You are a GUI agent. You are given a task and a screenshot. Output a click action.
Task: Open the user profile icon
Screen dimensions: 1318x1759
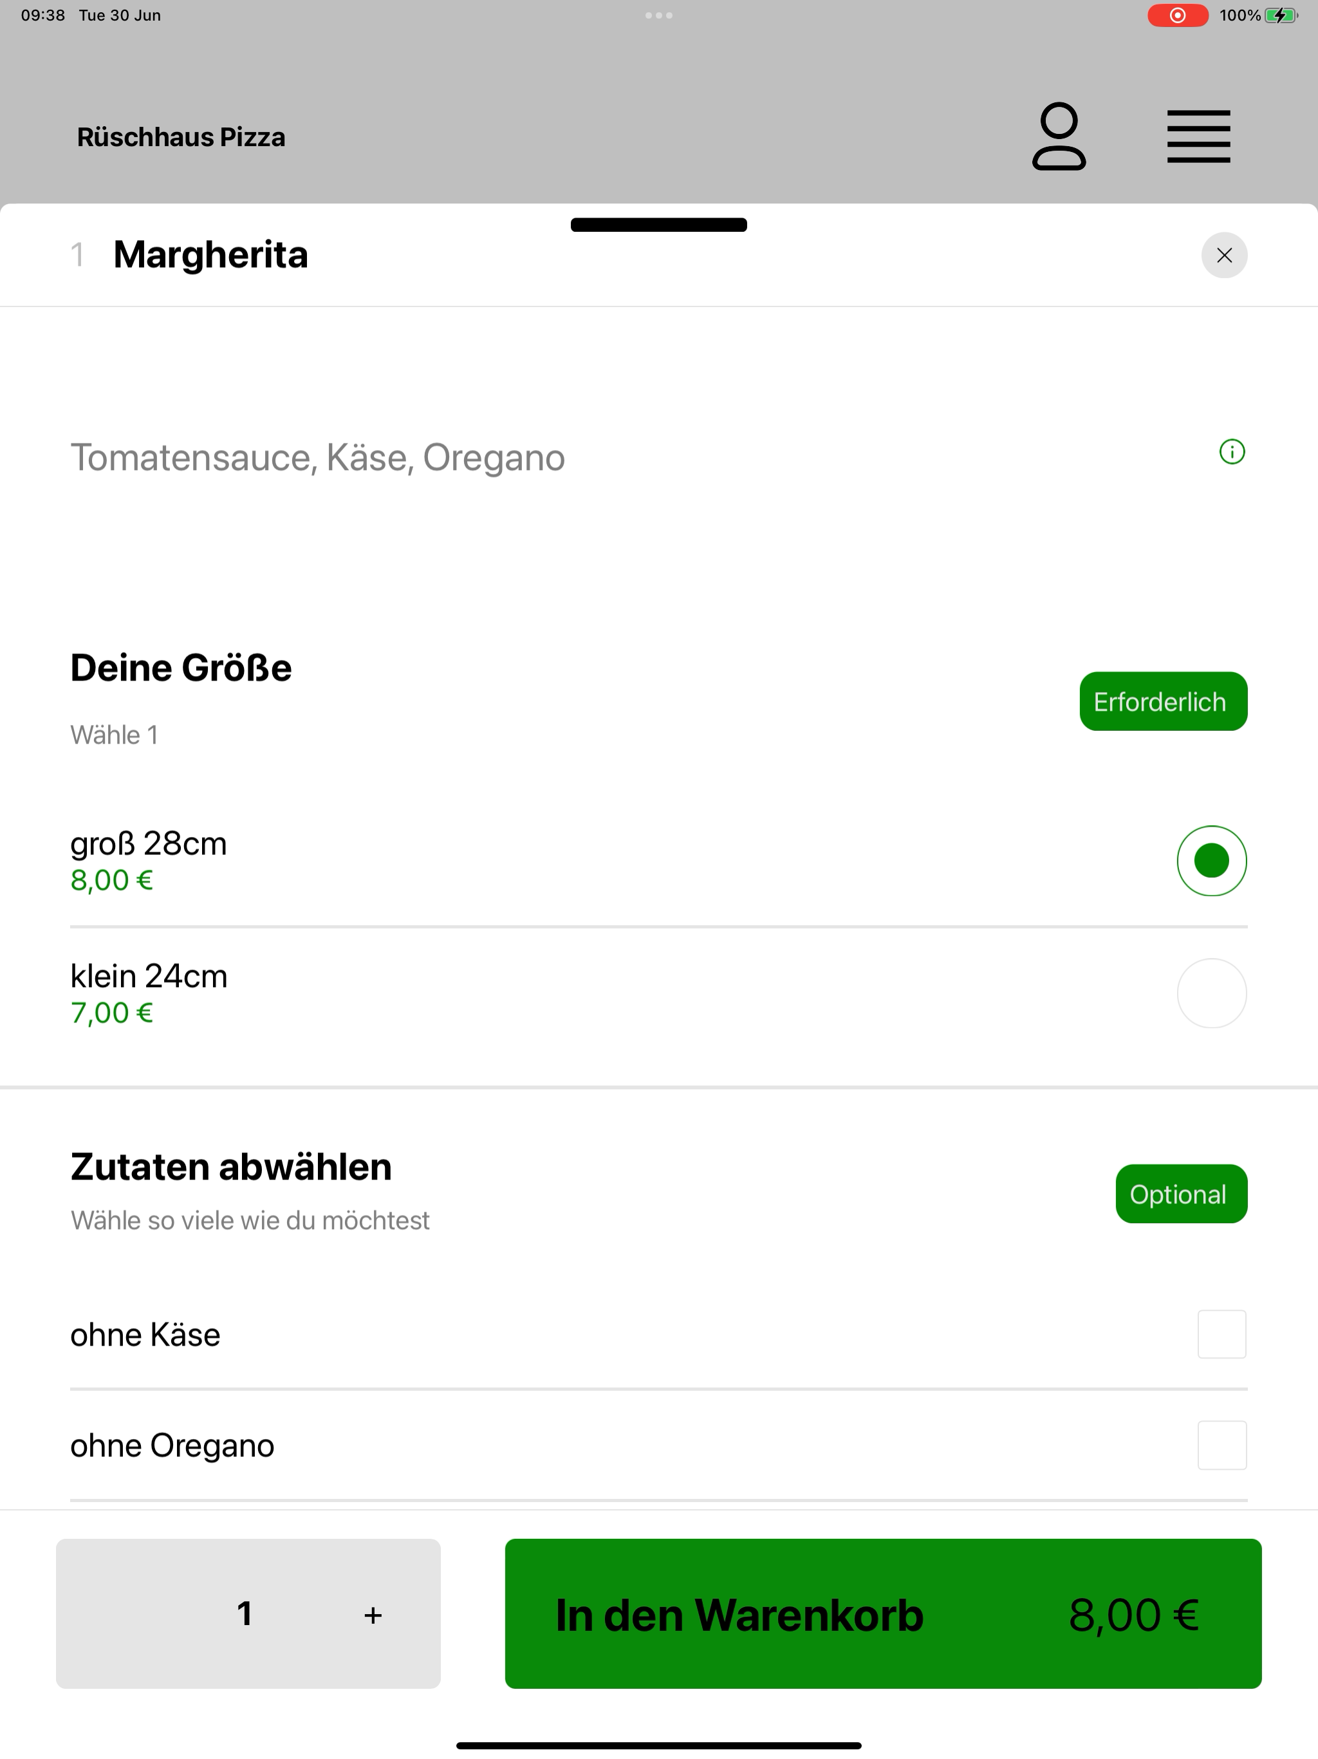pyautogui.click(x=1059, y=136)
